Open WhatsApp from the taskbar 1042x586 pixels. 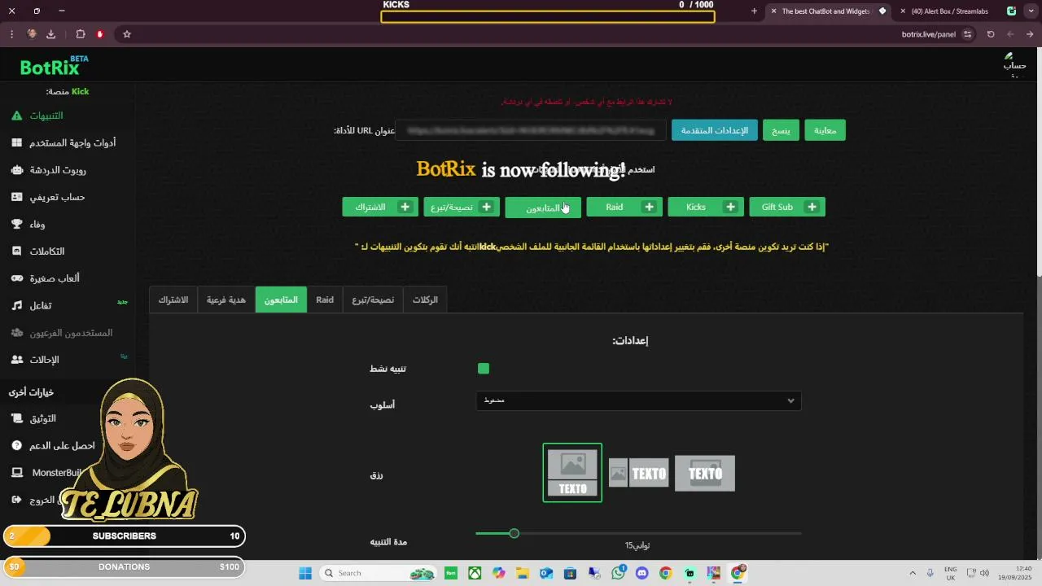click(x=619, y=573)
